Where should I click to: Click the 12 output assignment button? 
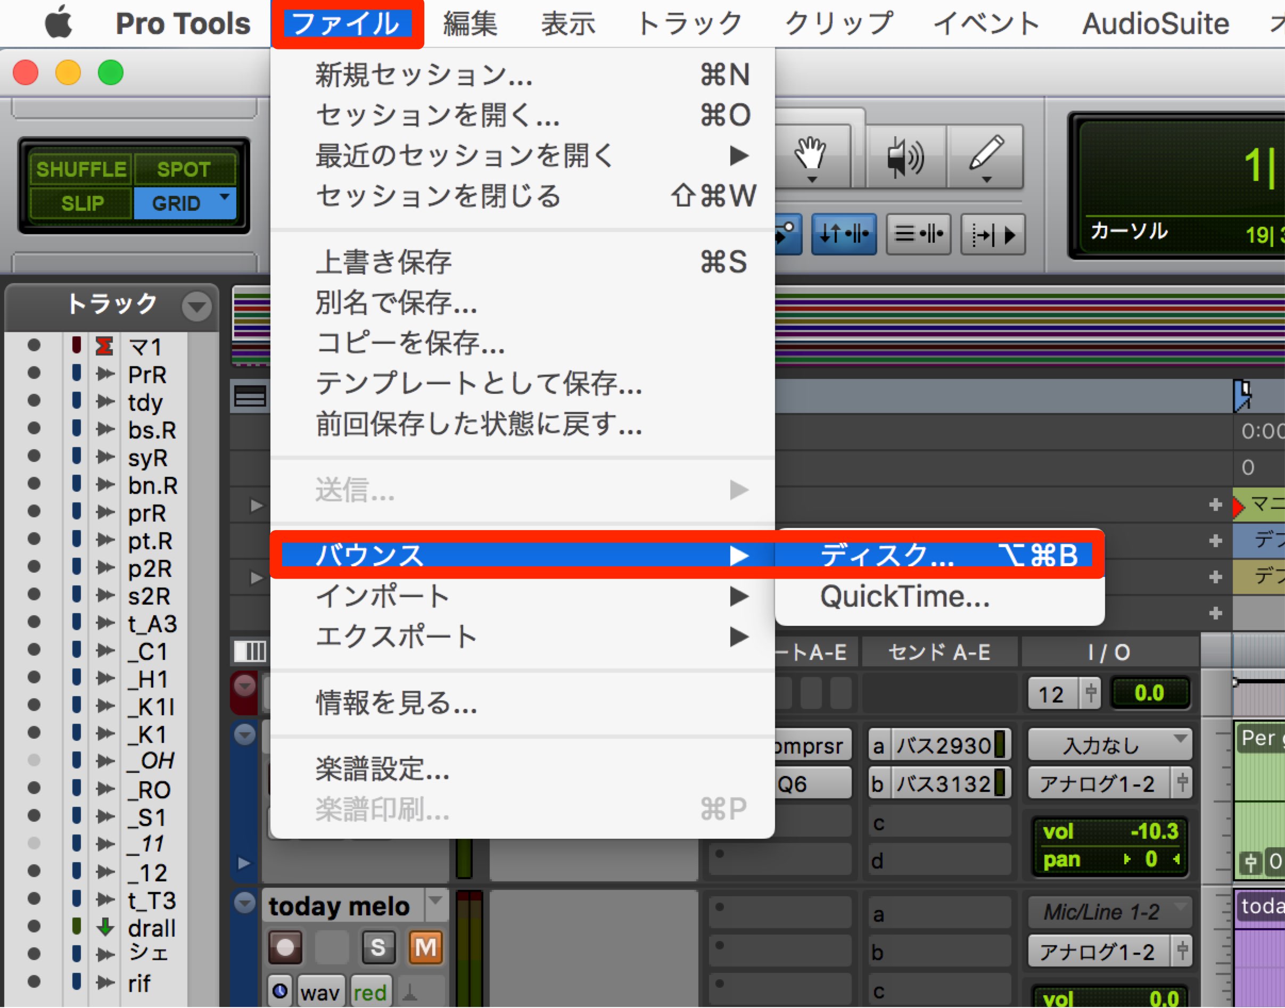tap(1053, 693)
